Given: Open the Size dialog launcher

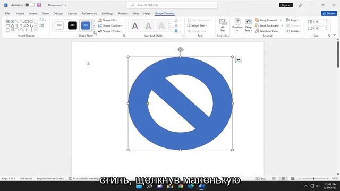Looking at the screenshot, I should (329, 36).
